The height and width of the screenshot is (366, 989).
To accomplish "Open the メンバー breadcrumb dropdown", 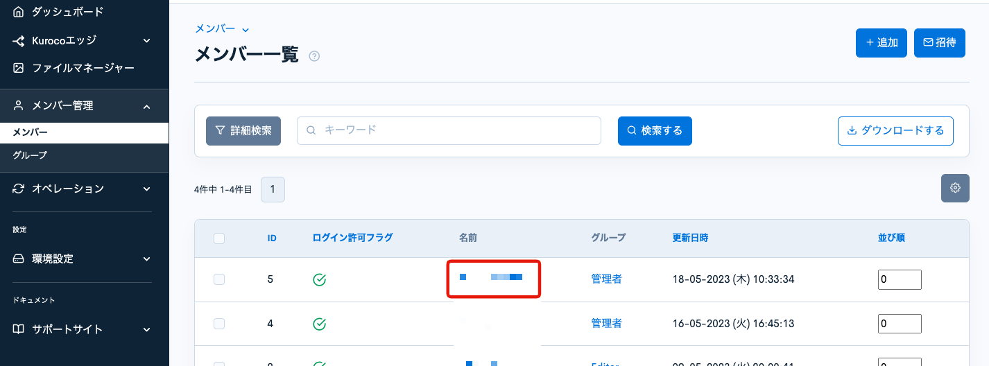I will (222, 28).
